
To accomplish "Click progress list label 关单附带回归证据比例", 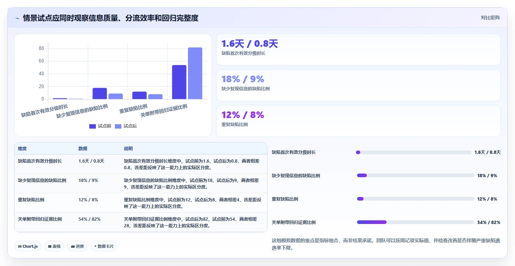I will [x=294, y=222].
